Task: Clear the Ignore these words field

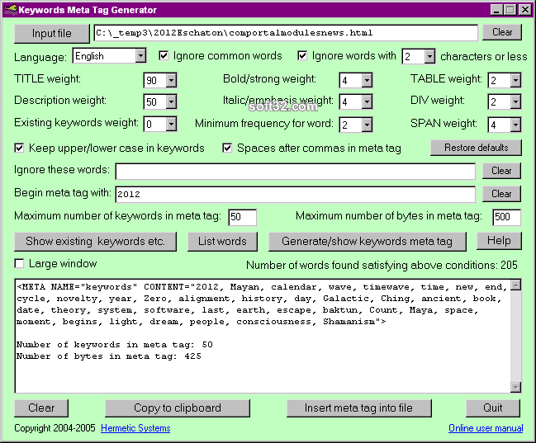Action: (501, 171)
